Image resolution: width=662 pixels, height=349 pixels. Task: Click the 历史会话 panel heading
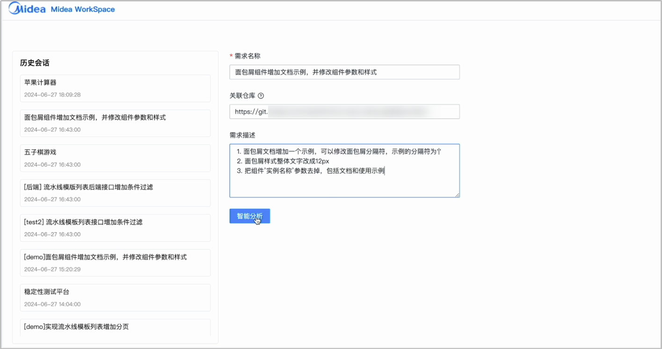point(35,63)
